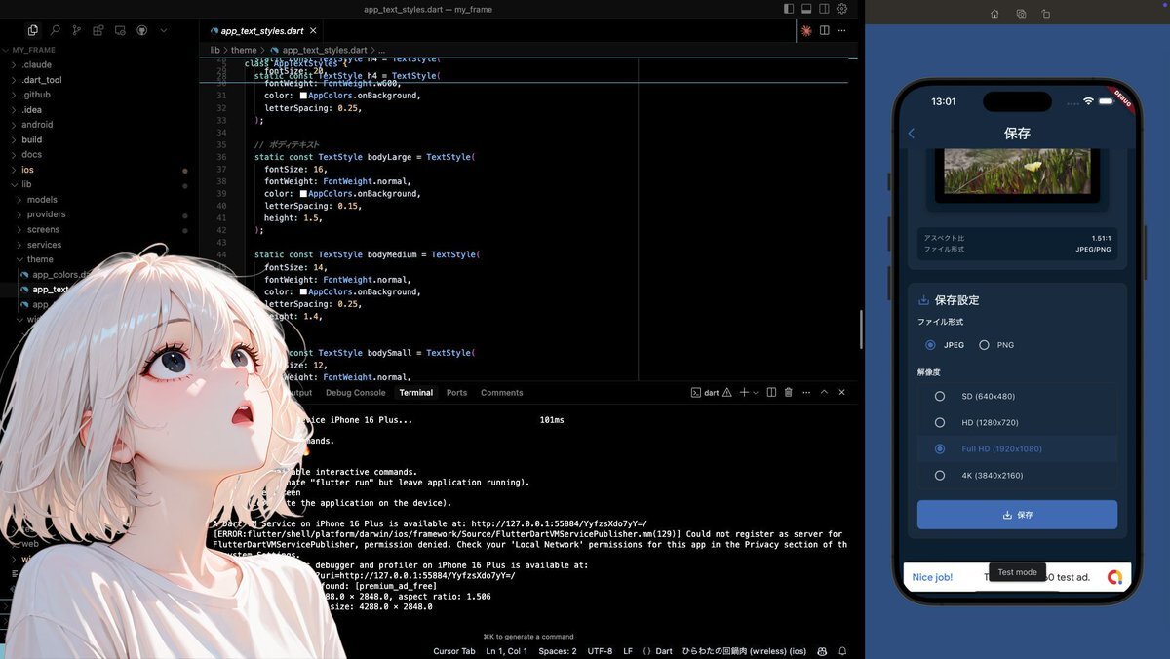This screenshot has width=1170, height=659.
Task: Go back in iPhone app header
Action: [912, 134]
